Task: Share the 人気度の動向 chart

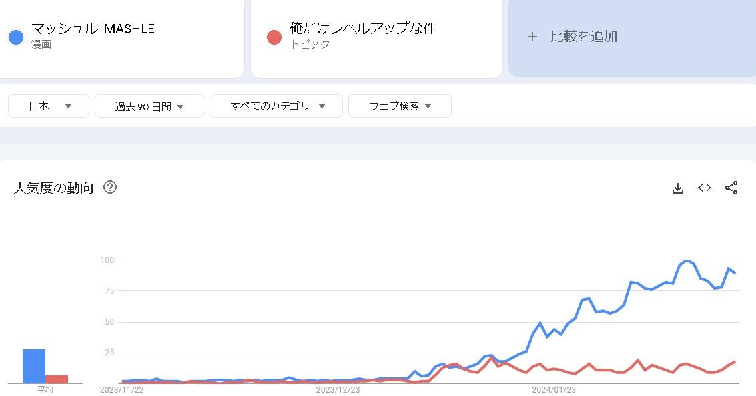Action: click(731, 188)
